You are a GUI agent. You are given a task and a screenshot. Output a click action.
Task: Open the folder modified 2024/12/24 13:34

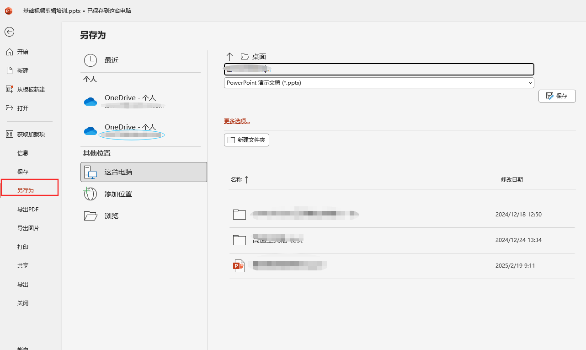277,240
